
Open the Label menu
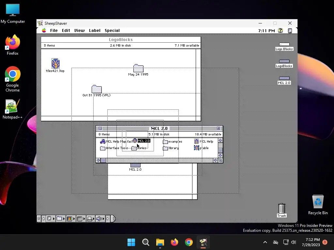95,30
